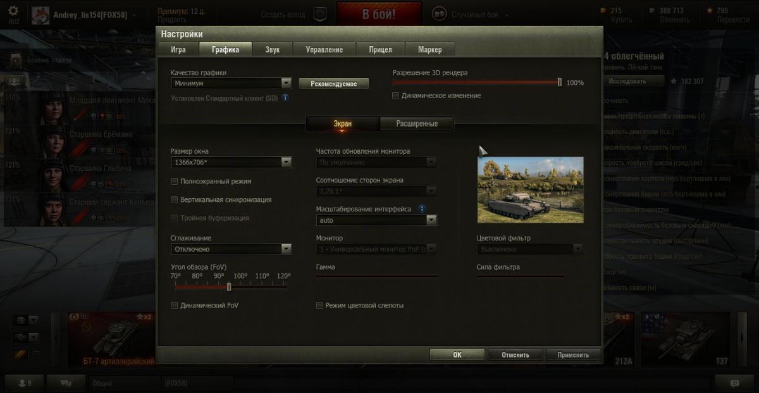Image resolution: width=759 pixels, height=393 pixels.
Task: Select crew portrait of Младший лейтенант
Action: coord(54,109)
